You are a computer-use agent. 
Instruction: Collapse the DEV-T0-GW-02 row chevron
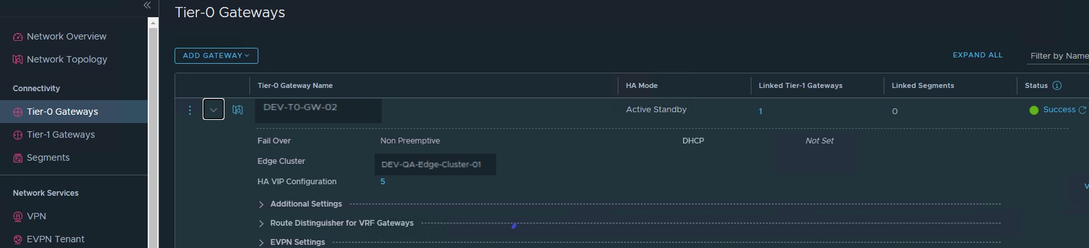tap(214, 110)
